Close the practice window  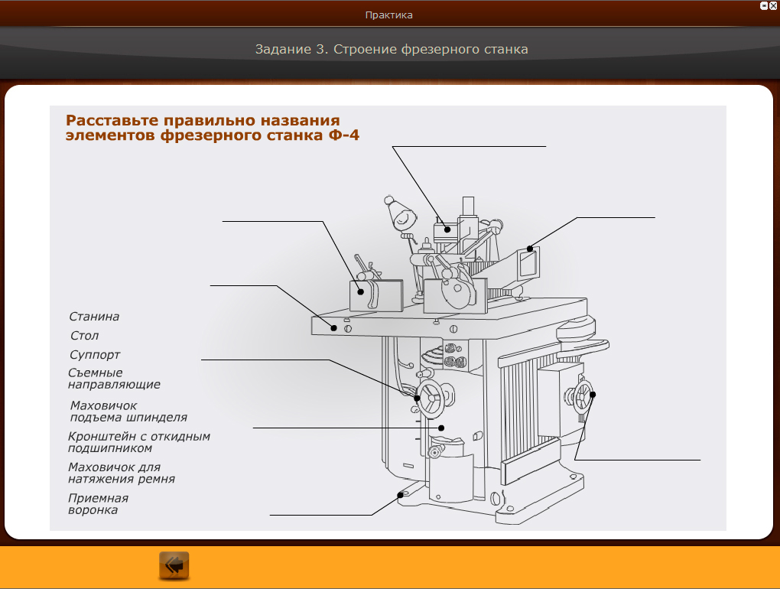[773, 5]
